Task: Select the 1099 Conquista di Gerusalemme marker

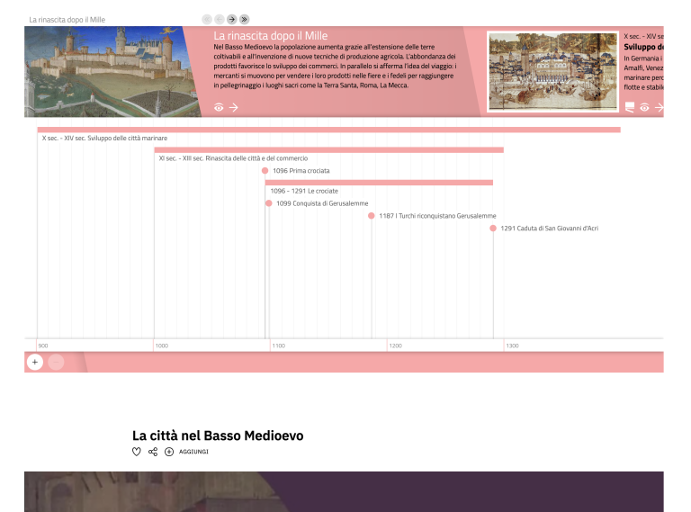Action: (268, 203)
